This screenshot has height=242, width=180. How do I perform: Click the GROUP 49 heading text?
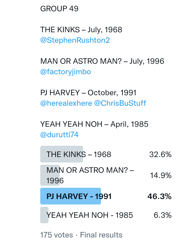coord(59,9)
